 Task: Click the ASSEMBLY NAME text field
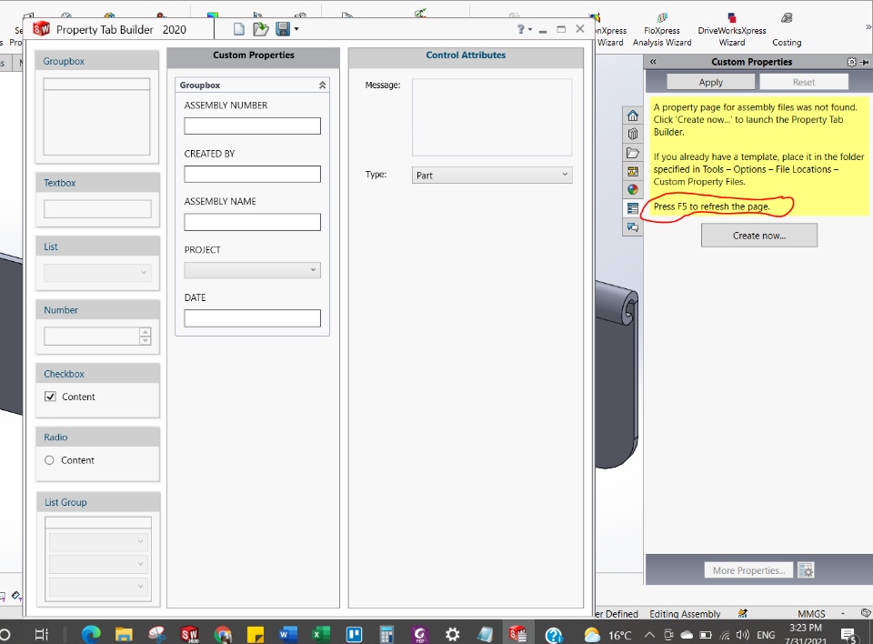point(252,222)
